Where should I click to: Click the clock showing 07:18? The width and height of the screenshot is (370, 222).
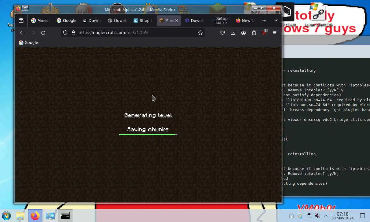point(343,216)
